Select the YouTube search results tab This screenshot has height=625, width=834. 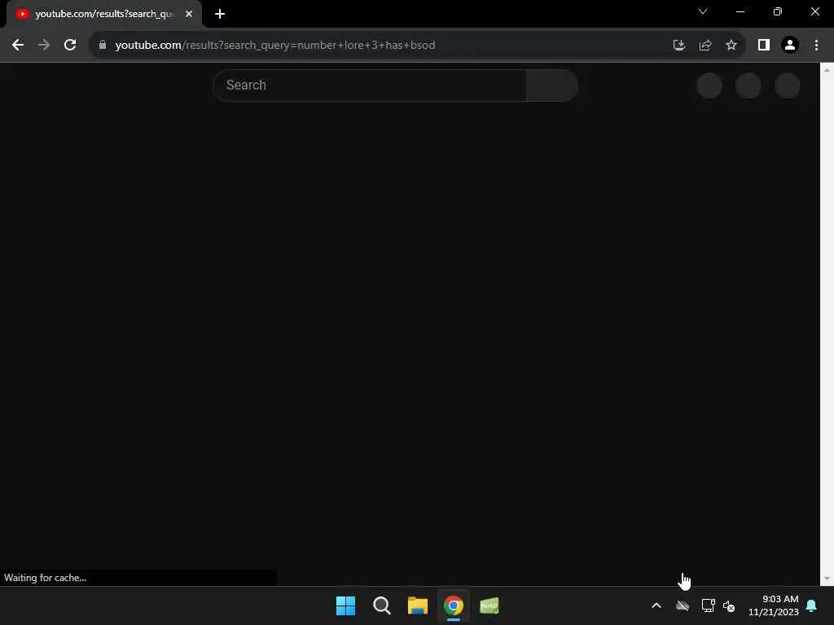104,14
